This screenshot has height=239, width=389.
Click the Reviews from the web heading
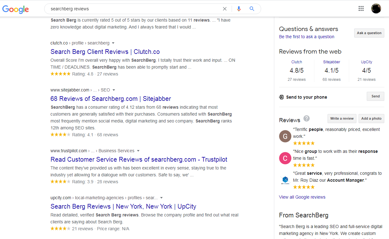point(310,51)
